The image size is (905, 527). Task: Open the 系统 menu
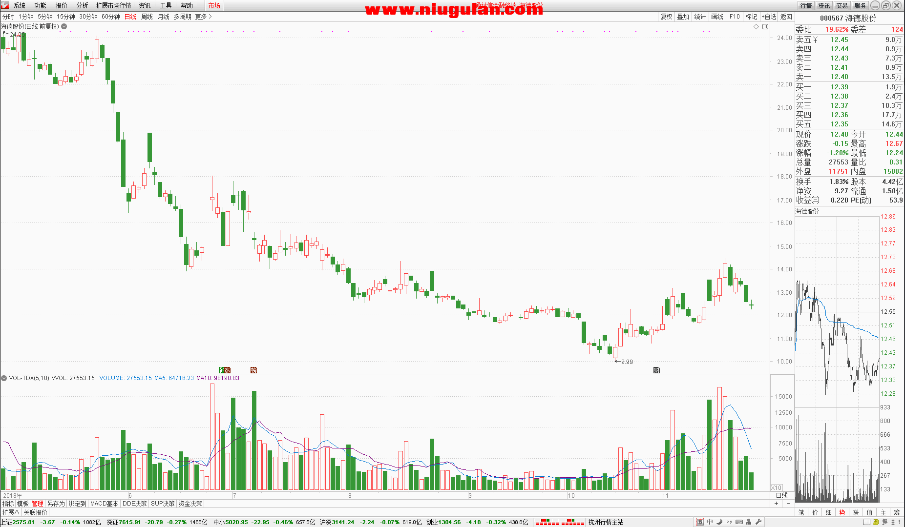(x=20, y=5)
